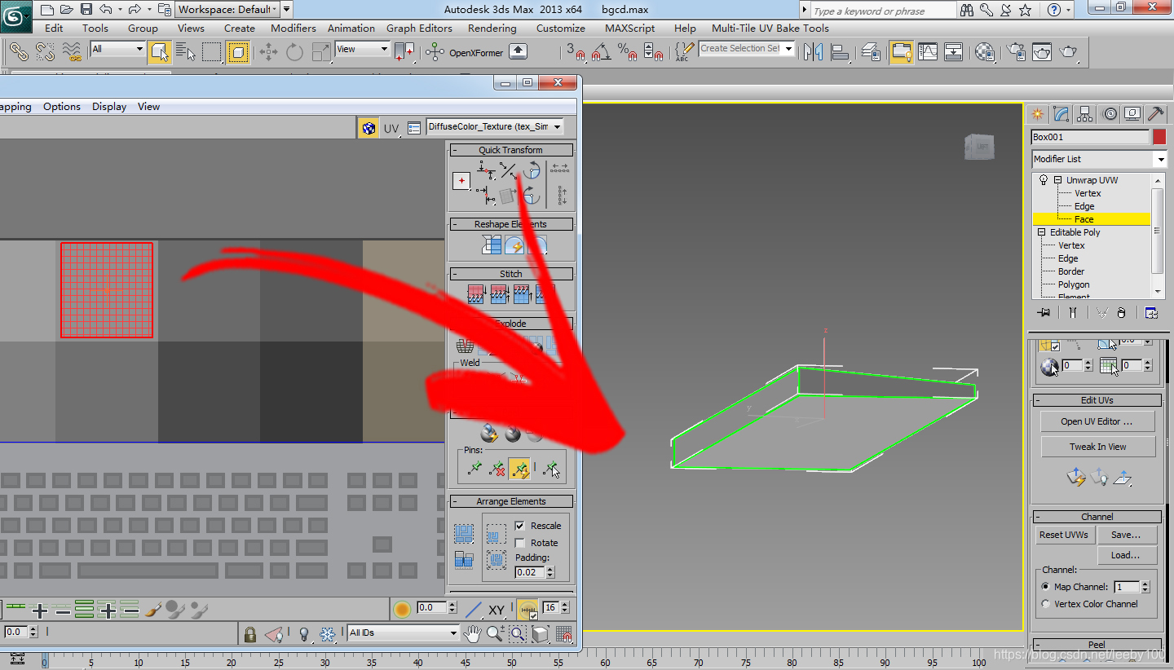Screen dimensions: 1174x670
Task: Open the Multi-Tile UV Bake Tools menu
Action: [770, 28]
